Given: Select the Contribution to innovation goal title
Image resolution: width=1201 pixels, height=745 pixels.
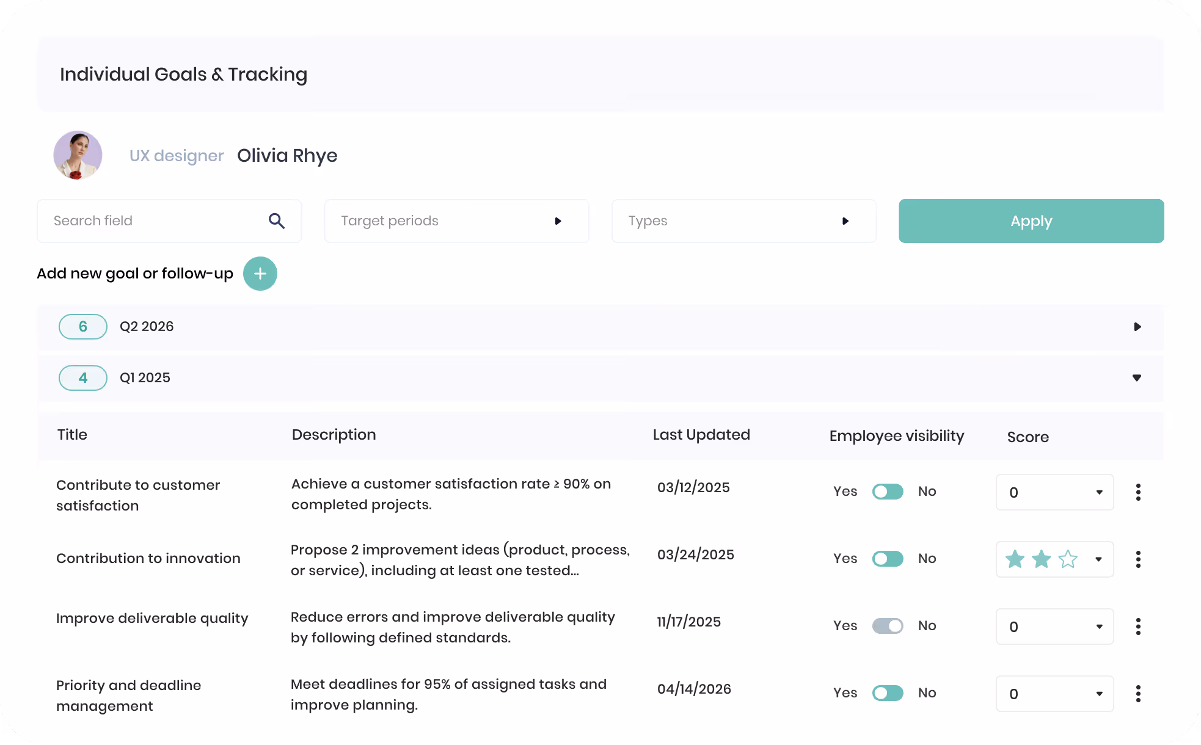Looking at the screenshot, I should point(148,558).
